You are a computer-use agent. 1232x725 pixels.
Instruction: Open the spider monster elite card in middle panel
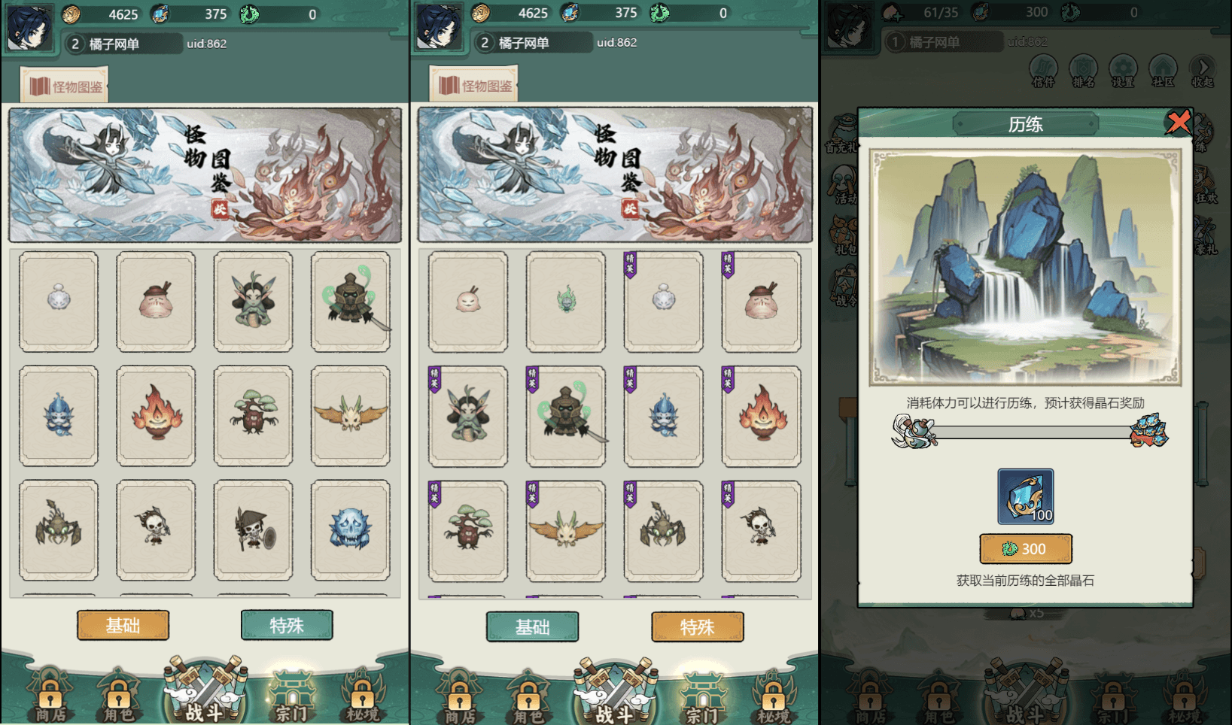(663, 531)
